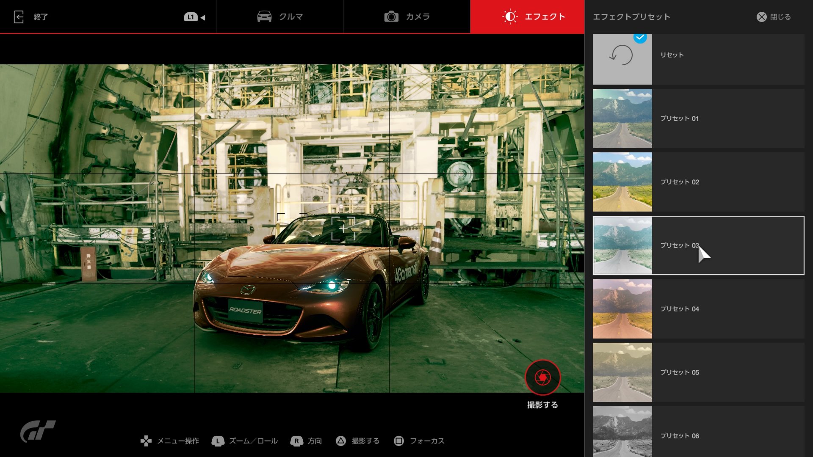The height and width of the screenshot is (457, 813).
Task: Click the focus reticle on the car windshield
Action: coord(343,228)
